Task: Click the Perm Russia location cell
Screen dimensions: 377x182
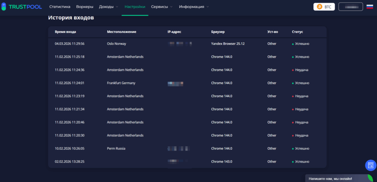Action: tap(116, 149)
